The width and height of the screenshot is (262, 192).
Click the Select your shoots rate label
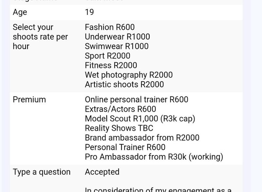tap(40, 37)
